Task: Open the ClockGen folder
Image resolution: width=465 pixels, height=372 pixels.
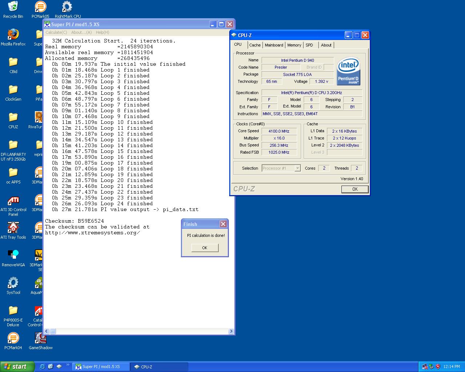Action: 13,92
